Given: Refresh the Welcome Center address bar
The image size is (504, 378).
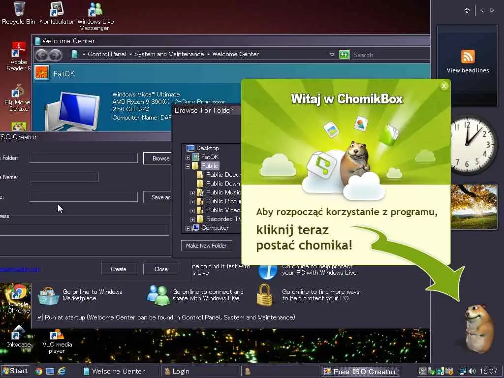Looking at the screenshot, I should click(x=344, y=55).
